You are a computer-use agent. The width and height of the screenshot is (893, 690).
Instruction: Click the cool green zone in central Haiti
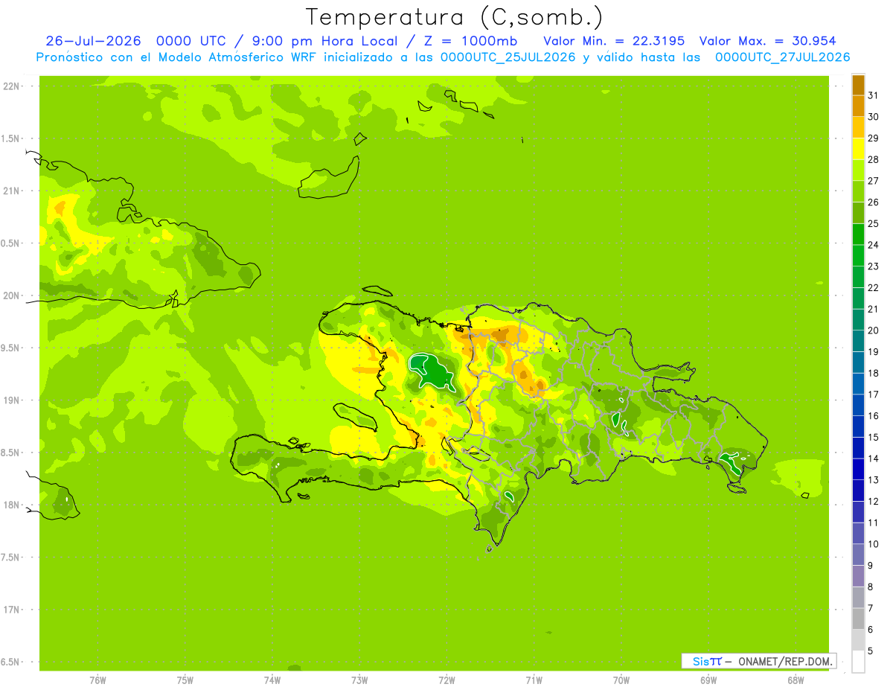(432, 371)
